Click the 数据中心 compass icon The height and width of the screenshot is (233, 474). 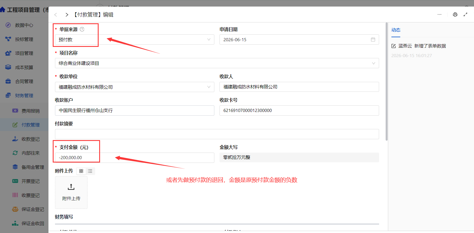coord(8,25)
